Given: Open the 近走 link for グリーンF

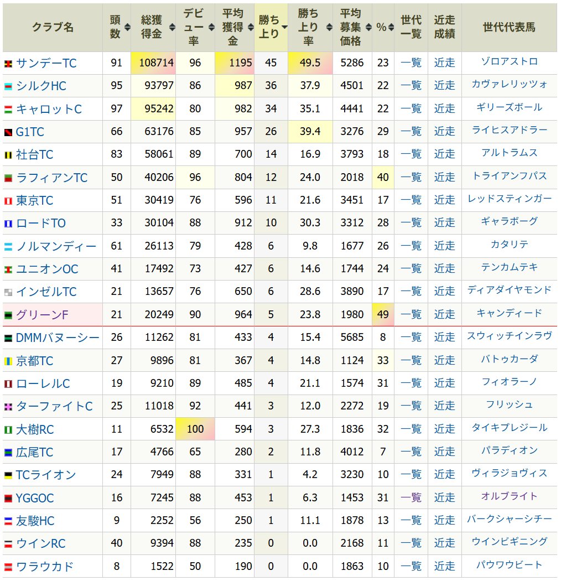Looking at the screenshot, I should click(x=444, y=314).
